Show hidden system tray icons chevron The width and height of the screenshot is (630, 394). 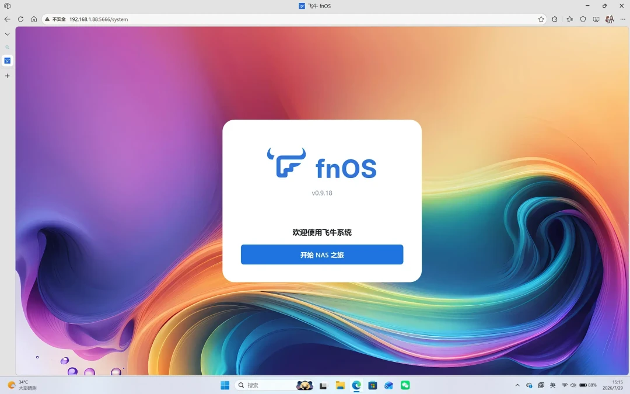[517, 385]
